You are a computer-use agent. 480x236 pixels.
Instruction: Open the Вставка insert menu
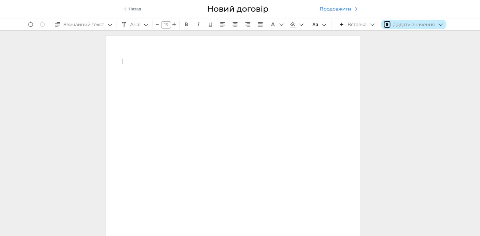click(357, 25)
